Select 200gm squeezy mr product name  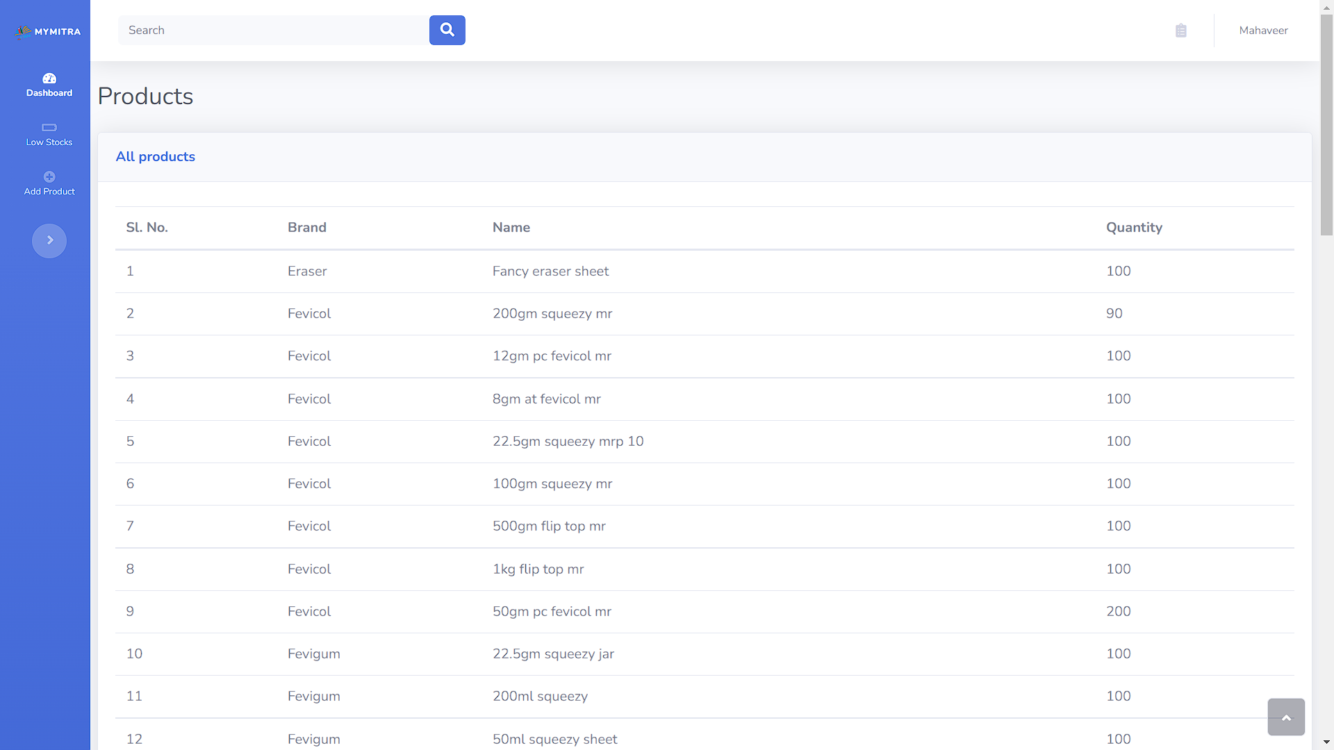pyautogui.click(x=552, y=314)
